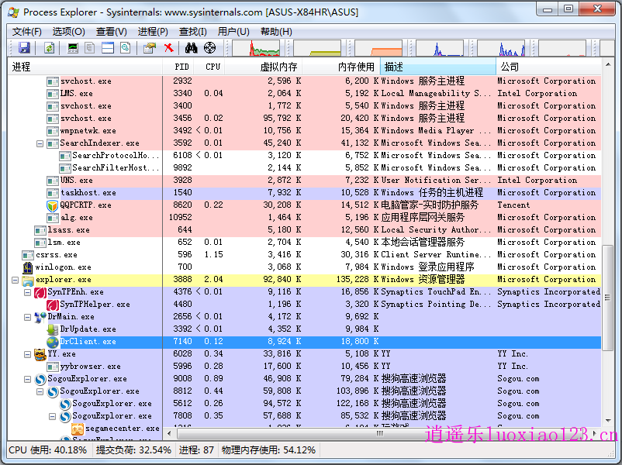The height and width of the screenshot is (465, 622).
Task: Open the 查找(I) menu
Action: pyautogui.click(x=193, y=32)
